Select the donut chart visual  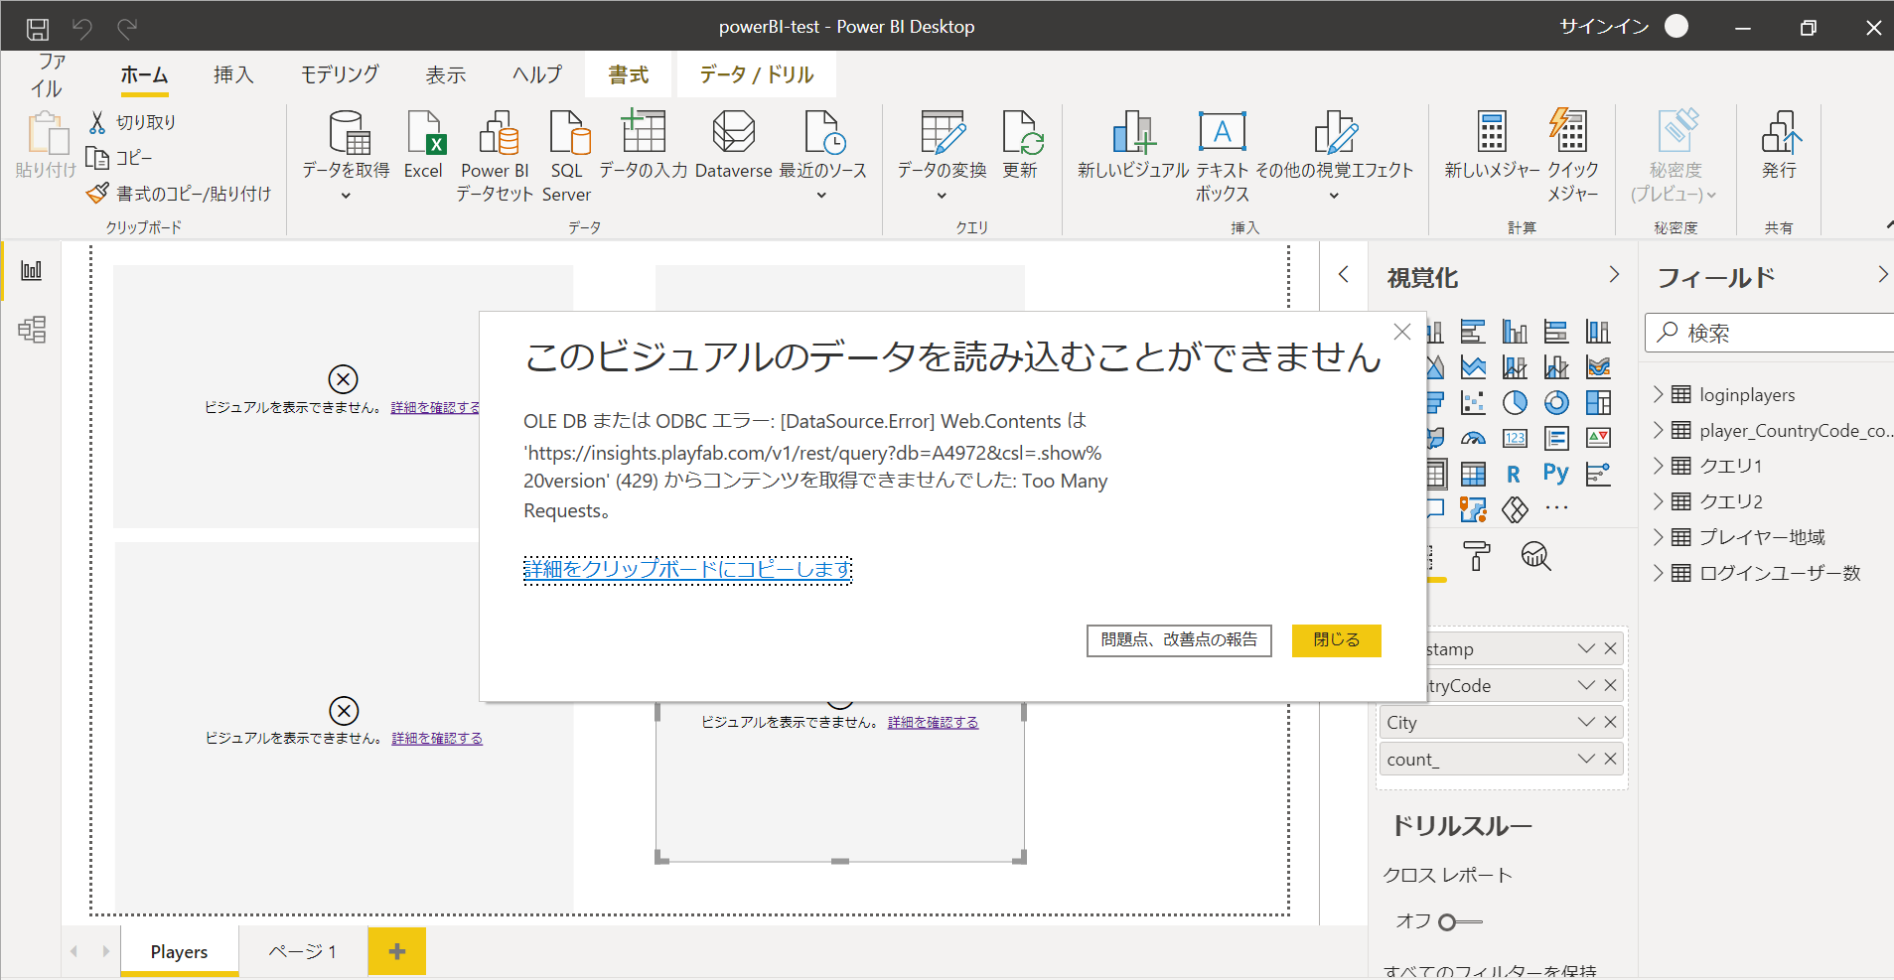[1557, 401]
